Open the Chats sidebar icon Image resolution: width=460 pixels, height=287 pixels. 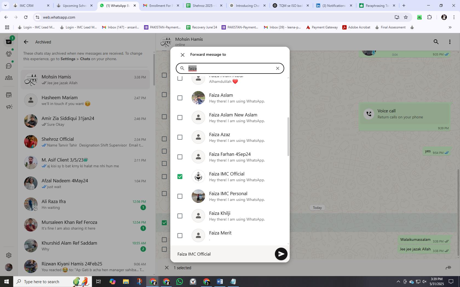9,42
